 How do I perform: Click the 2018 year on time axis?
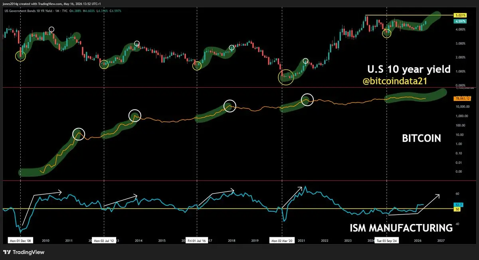point(232,241)
